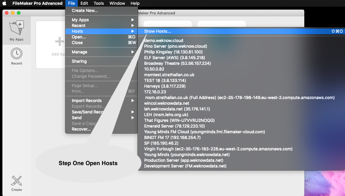The height and width of the screenshot is (196, 345).
Task: Open the File menu
Action: [x=71, y=3]
